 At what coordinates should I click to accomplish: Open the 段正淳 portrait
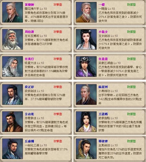click(12, 94)
